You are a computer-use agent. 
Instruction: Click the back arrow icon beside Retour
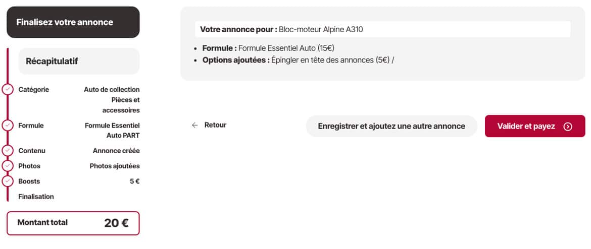click(x=195, y=126)
